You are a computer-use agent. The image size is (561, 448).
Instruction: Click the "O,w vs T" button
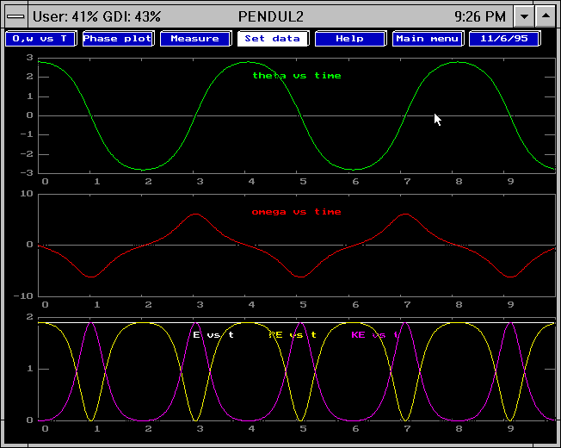(x=40, y=39)
